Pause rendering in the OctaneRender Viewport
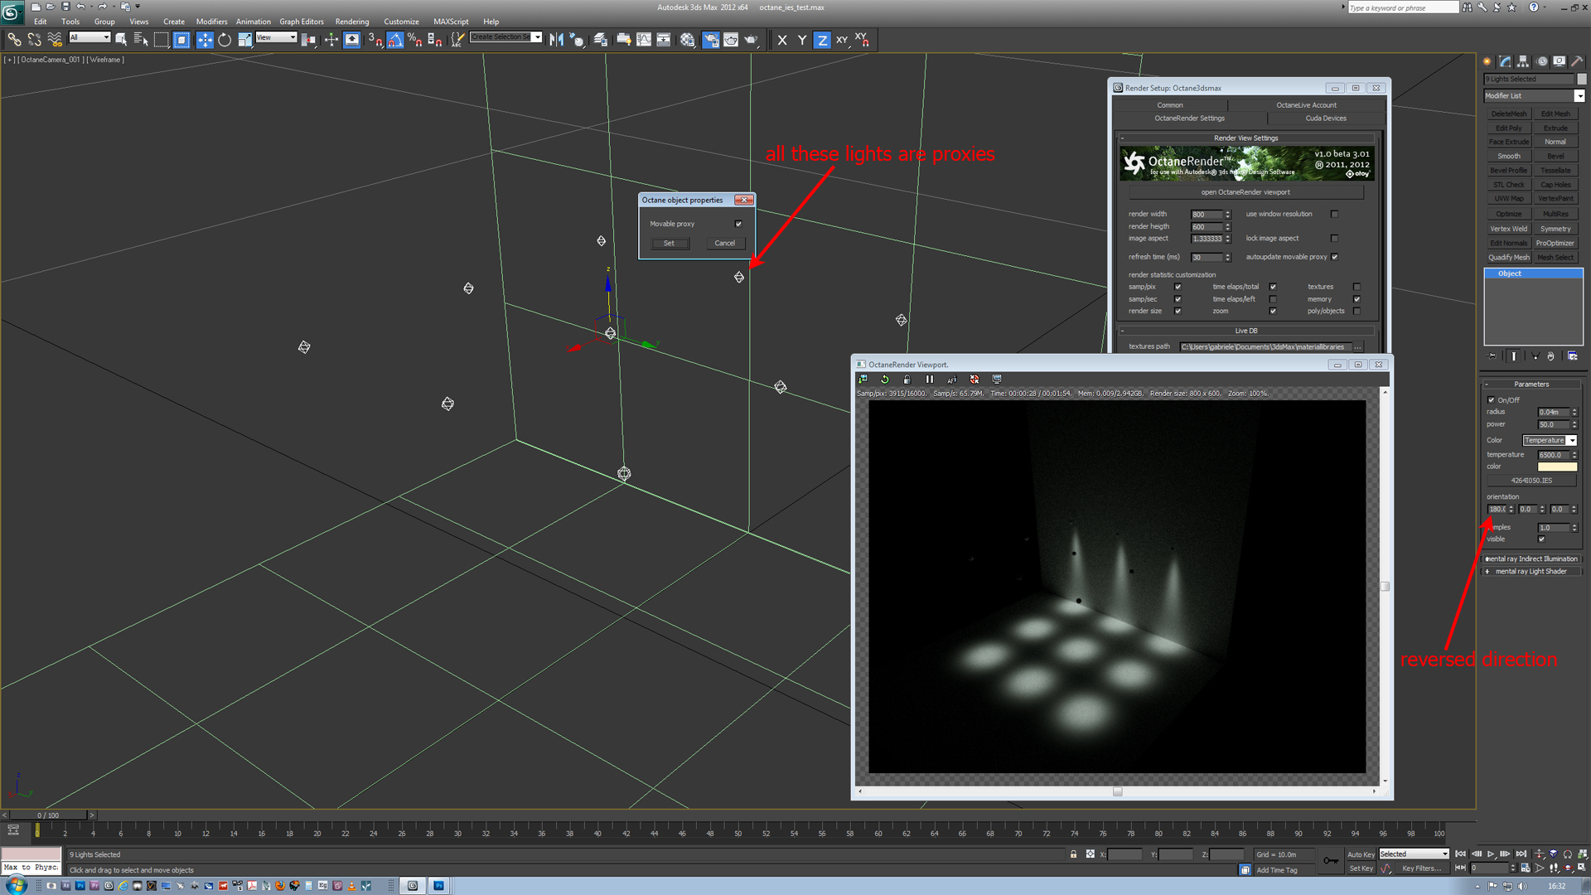1591x895 pixels. pos(930,380)
